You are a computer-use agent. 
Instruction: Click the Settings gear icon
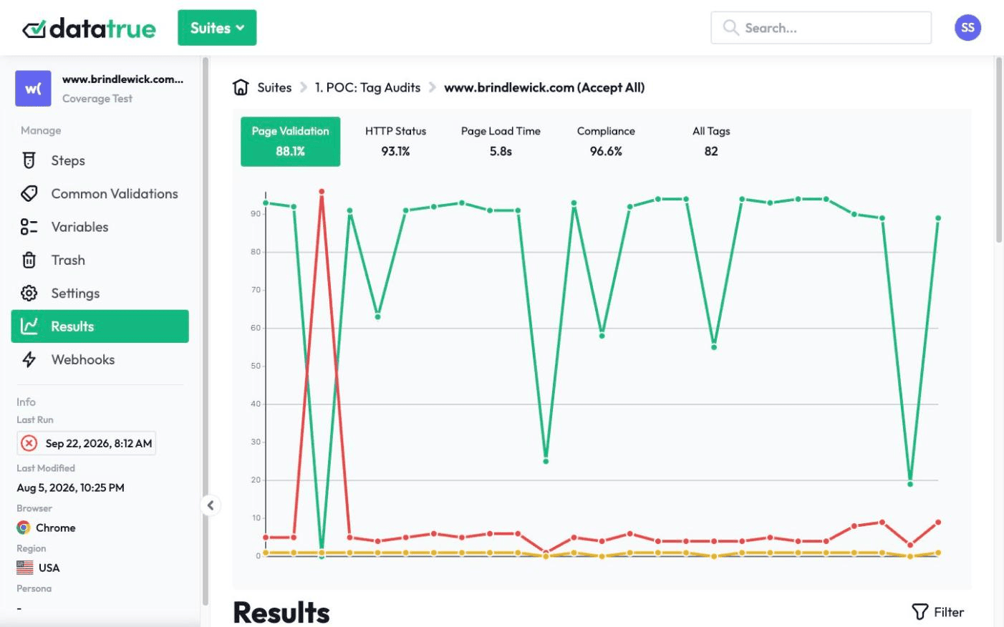[x=29, y=293]
